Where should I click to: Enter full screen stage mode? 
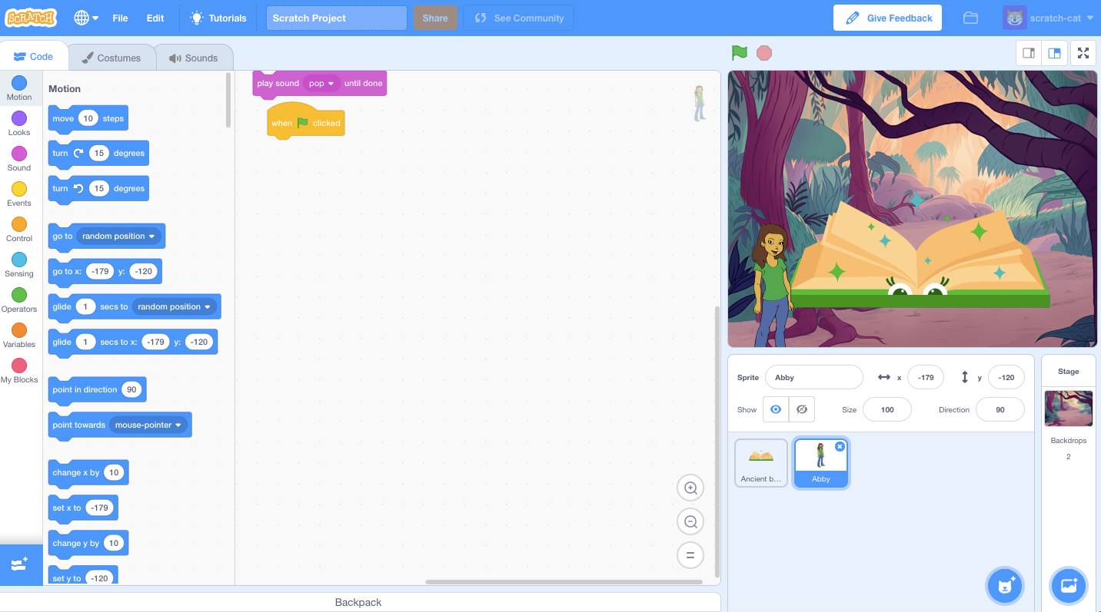tap(1083, 53)
